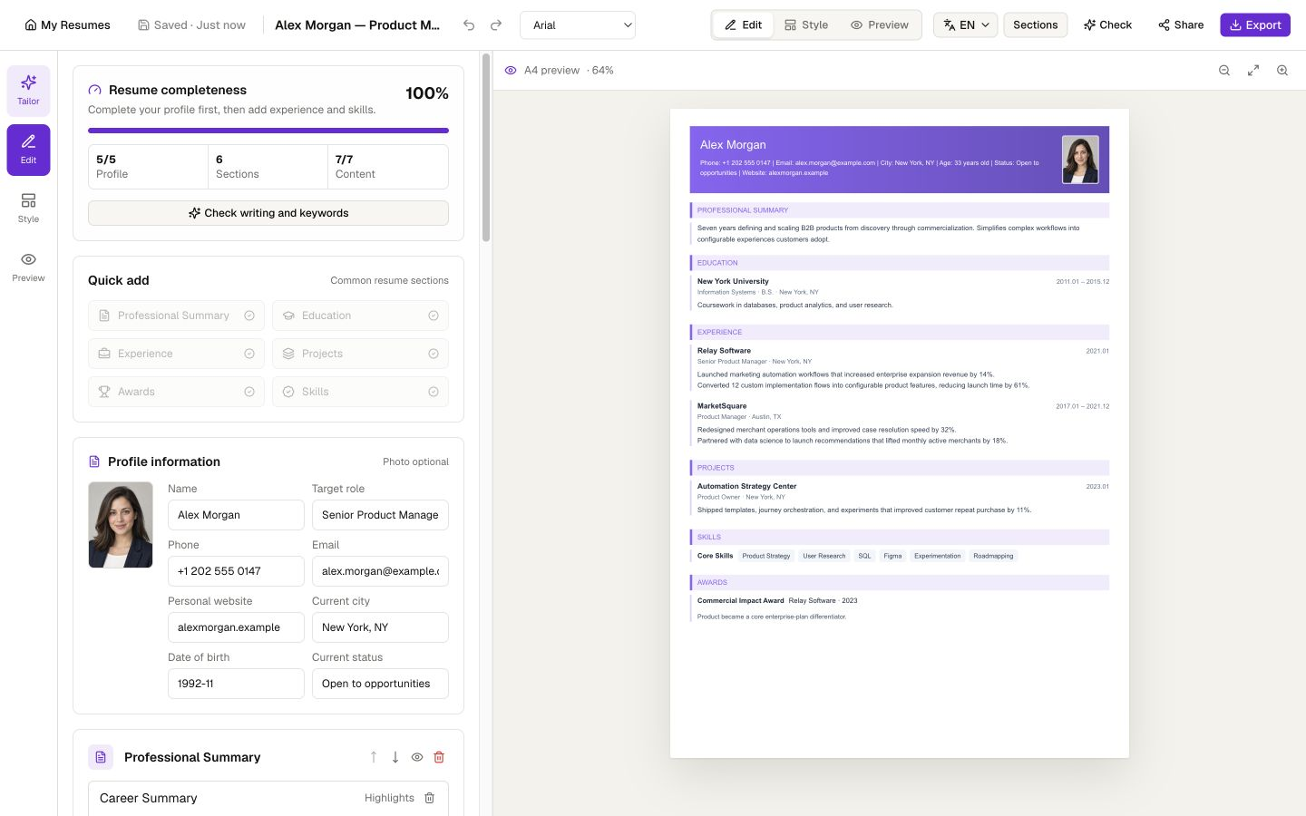Open the Sections button
Image resolution: width=1306 pixels, height=816 pixels.
[x=1035, y=25]
